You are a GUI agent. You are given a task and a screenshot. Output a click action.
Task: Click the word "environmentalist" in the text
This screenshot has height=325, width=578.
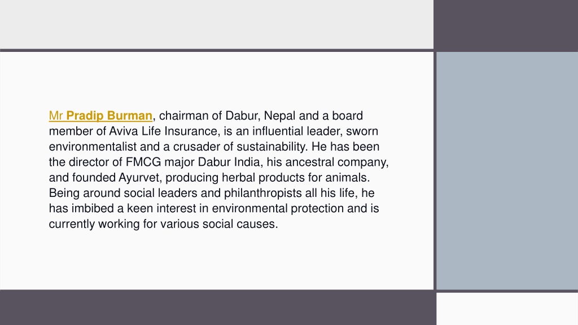click(x=93, y=147)
